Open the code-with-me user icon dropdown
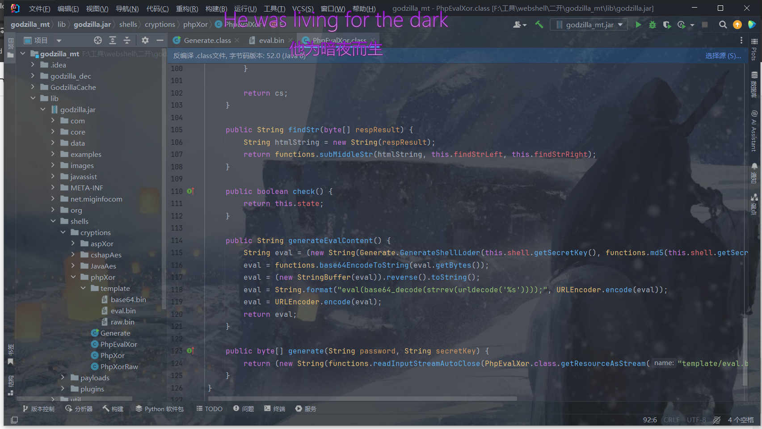 [520, 25]
